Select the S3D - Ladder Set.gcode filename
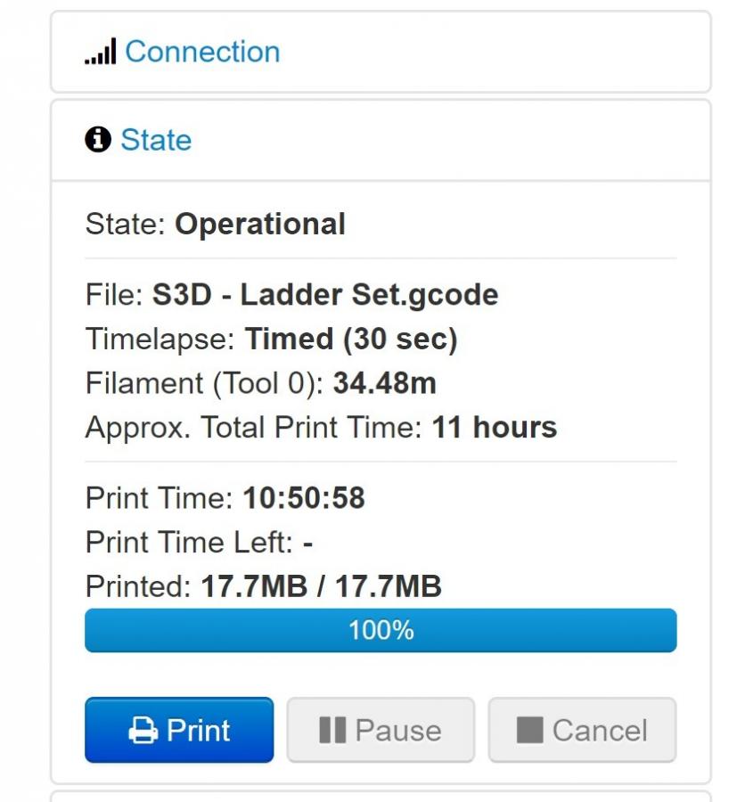 tap(325, 295)
